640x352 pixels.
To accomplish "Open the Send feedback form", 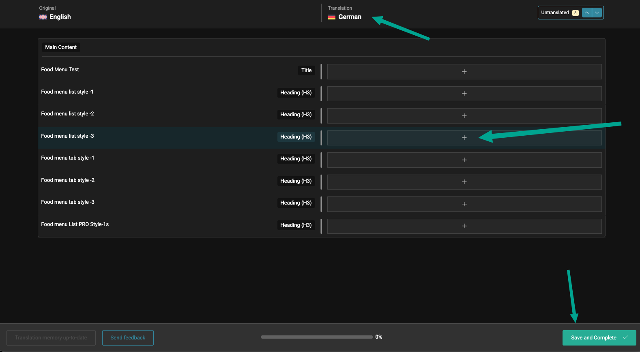I will point(128,338).
